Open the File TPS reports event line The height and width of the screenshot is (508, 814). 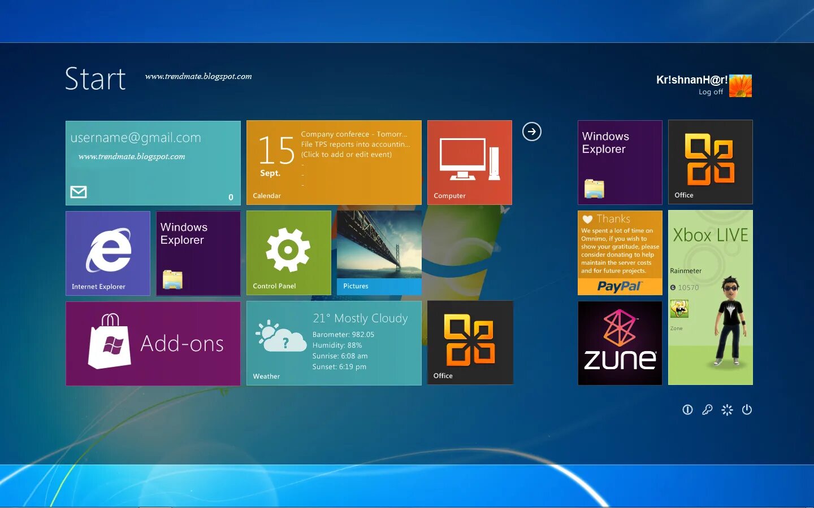click(x=356, y=144)
